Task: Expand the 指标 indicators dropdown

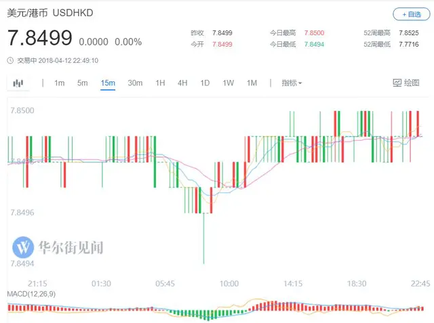Action: 292,83
